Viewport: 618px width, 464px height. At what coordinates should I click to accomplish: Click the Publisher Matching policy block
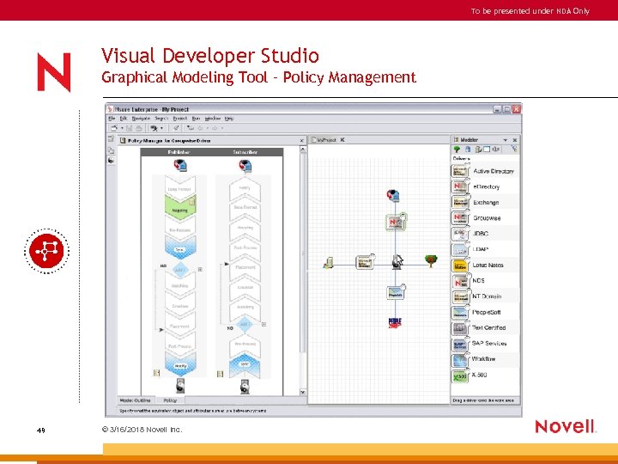[x=180, y=284]
